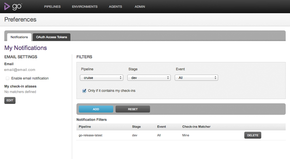Screen dimensions: 290x159
Task: Open the Admin menu
Action: click(140, 7)
